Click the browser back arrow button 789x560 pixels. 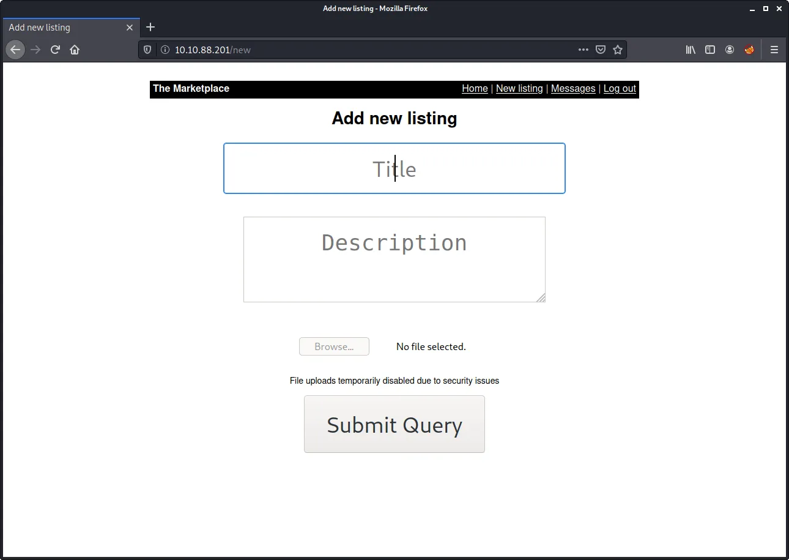15,50
